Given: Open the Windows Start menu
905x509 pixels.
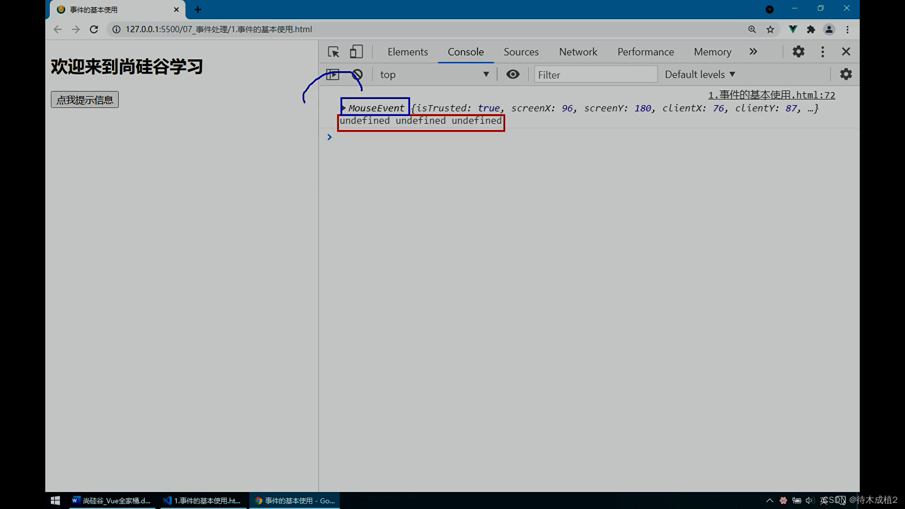Looking at the screenshot, I should (55, 501).
